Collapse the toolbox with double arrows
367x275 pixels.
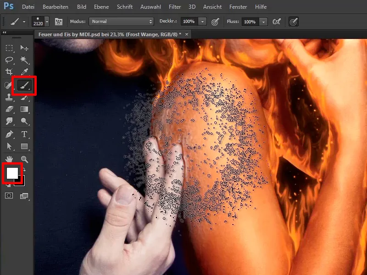(x=5, y=33)
